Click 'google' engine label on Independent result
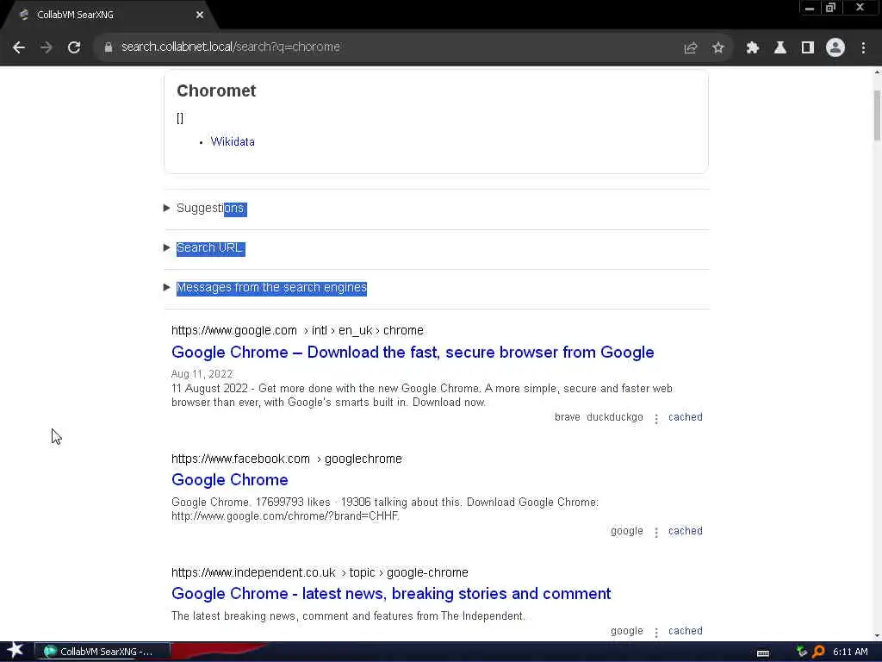Image resolution: width=882 pixels, height=662 pixels. (627, 631)
